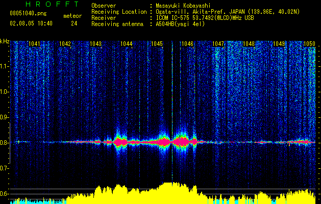
Task: Click the 0.9 kHz axis tick label
Action: (x=4, y=117)
